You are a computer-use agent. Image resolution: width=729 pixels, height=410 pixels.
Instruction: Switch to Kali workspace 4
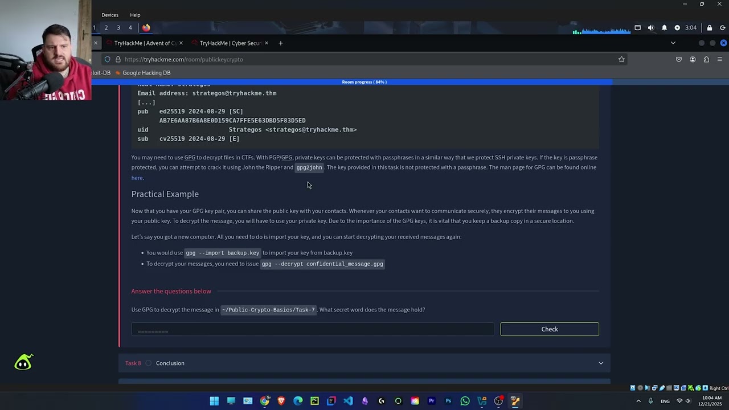(x=130, y=27)
